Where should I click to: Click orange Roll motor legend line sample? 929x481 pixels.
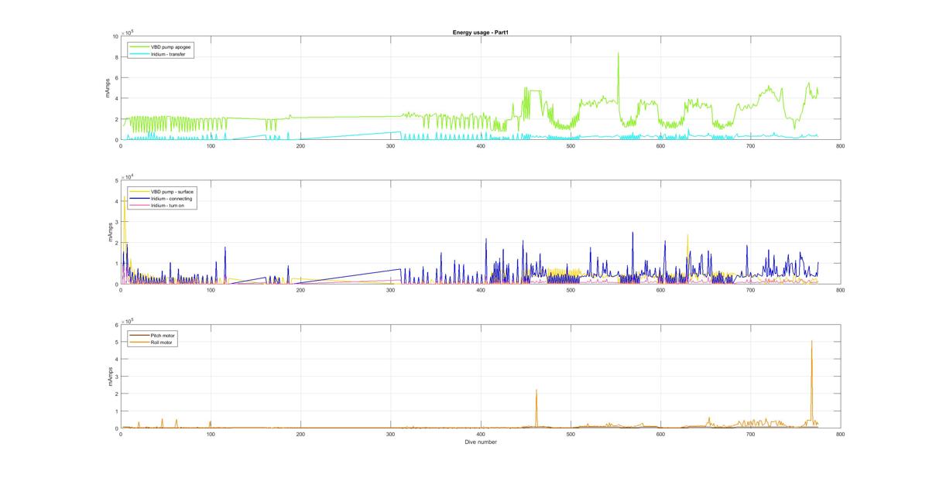tap(140, 342)
